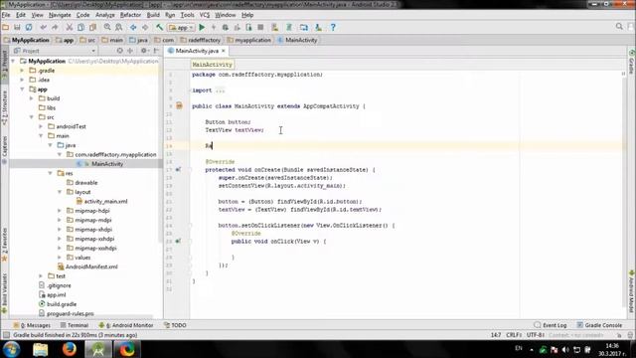Collapse the src folder node

(x=32, y=117)
